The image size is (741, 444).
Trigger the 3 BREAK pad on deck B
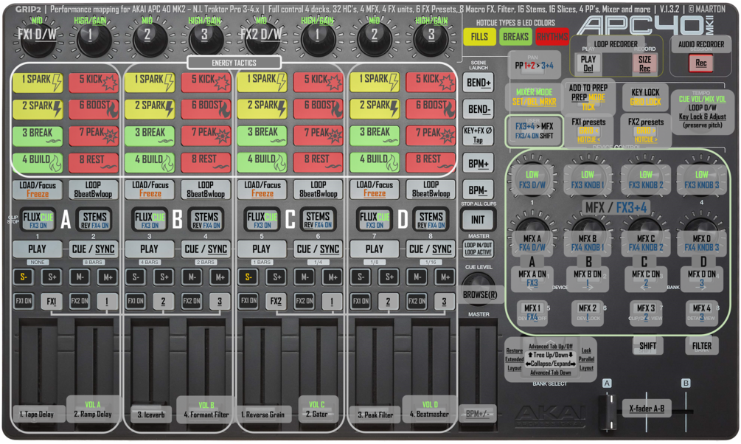(150, 136)
